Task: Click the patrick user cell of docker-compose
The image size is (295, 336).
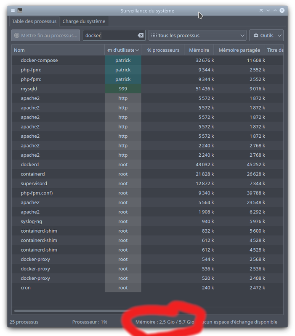Action: 123,60
